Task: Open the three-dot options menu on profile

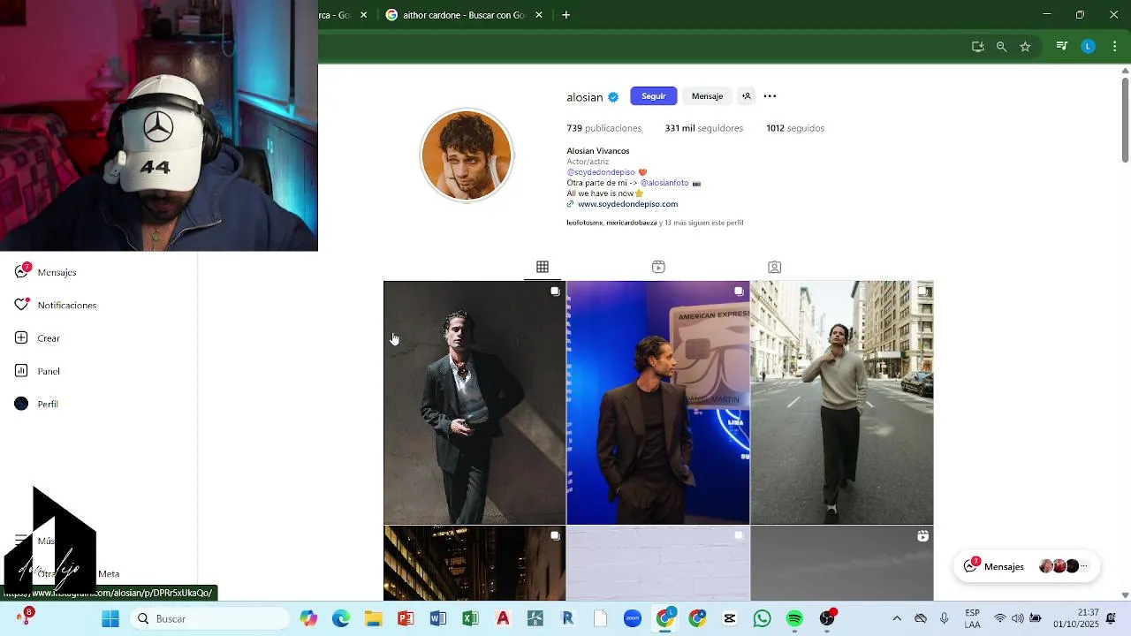Action: point(770,96)
